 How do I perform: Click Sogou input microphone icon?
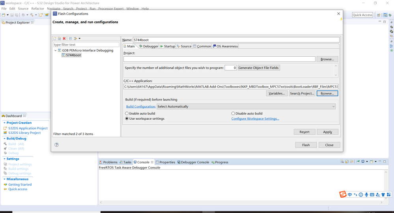click(x=367, y=194)
